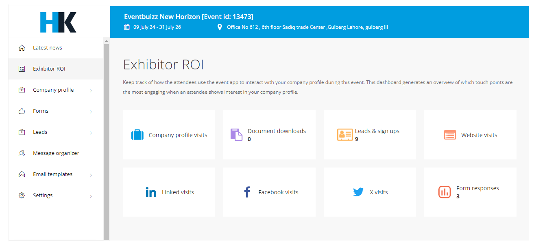The height and width of the screenshot is (245, 534).
Task: Click the date range 09 July 24 - 31 July 26
Action: pyautogui.click(x=157, y=27)
